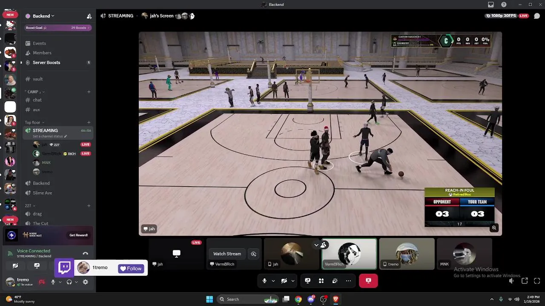Screen dimensions: 545x306
Task: Add a channel to the 227 category
Action: (x=89, y=206)
